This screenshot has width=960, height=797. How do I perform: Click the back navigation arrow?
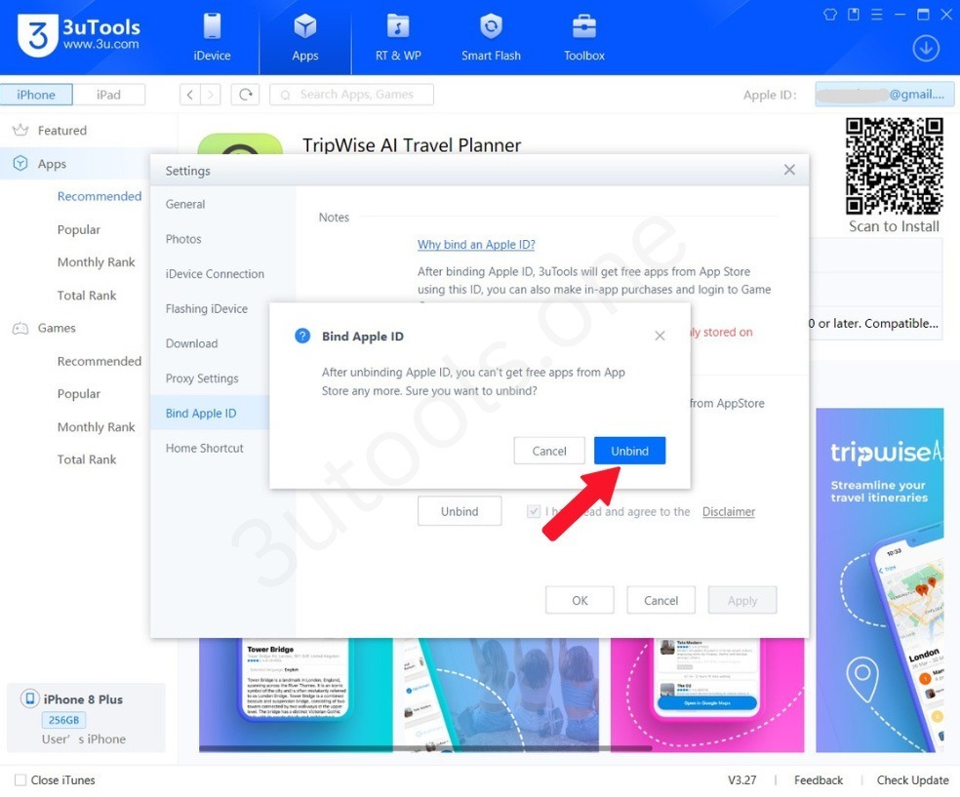(x=190, y=95)
